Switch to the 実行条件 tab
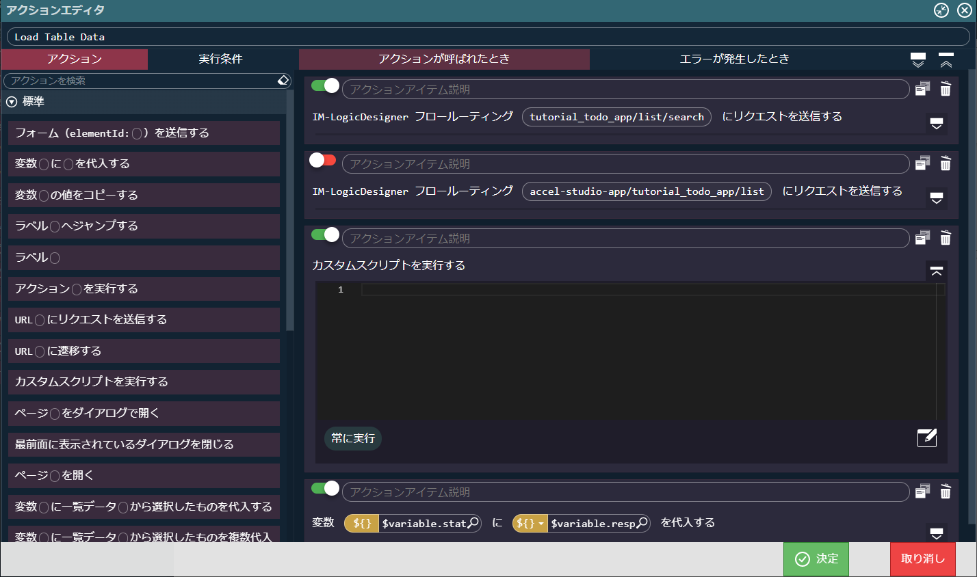This screenshot has height=577, width=977. click(x=220, y=59)
